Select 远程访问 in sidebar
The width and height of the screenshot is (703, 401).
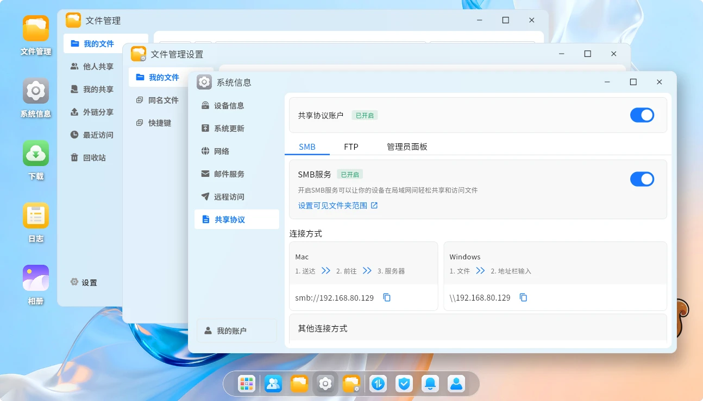237,197
